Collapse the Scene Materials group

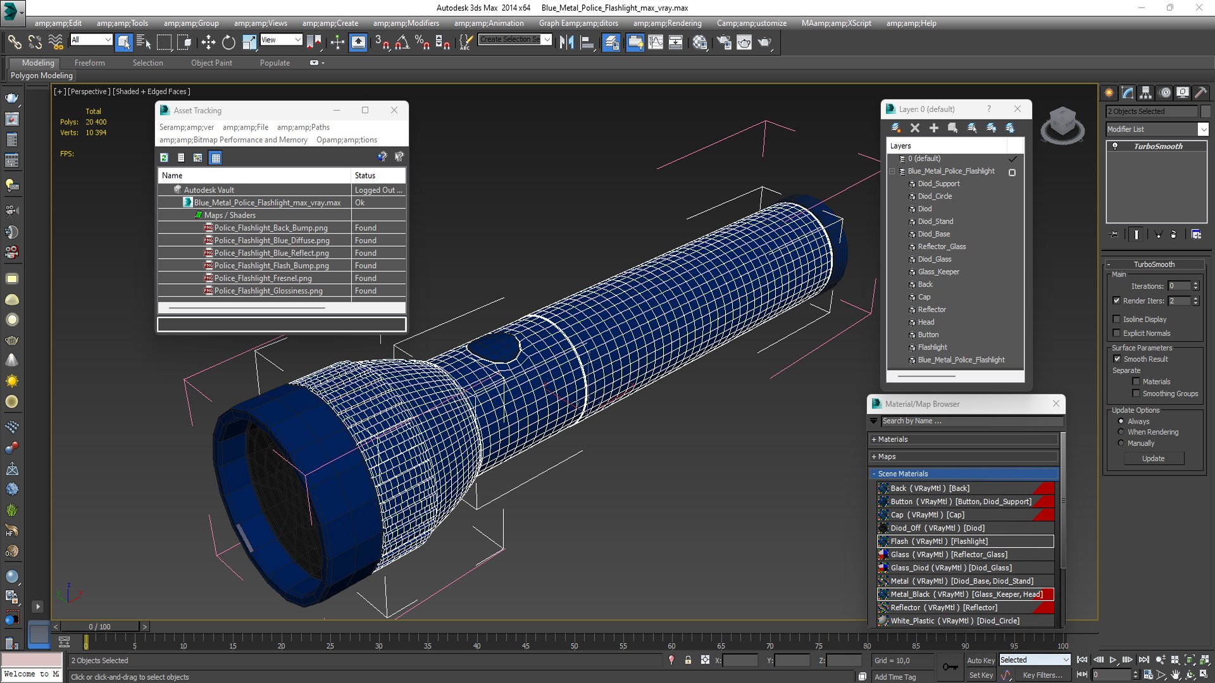[964, 474]
